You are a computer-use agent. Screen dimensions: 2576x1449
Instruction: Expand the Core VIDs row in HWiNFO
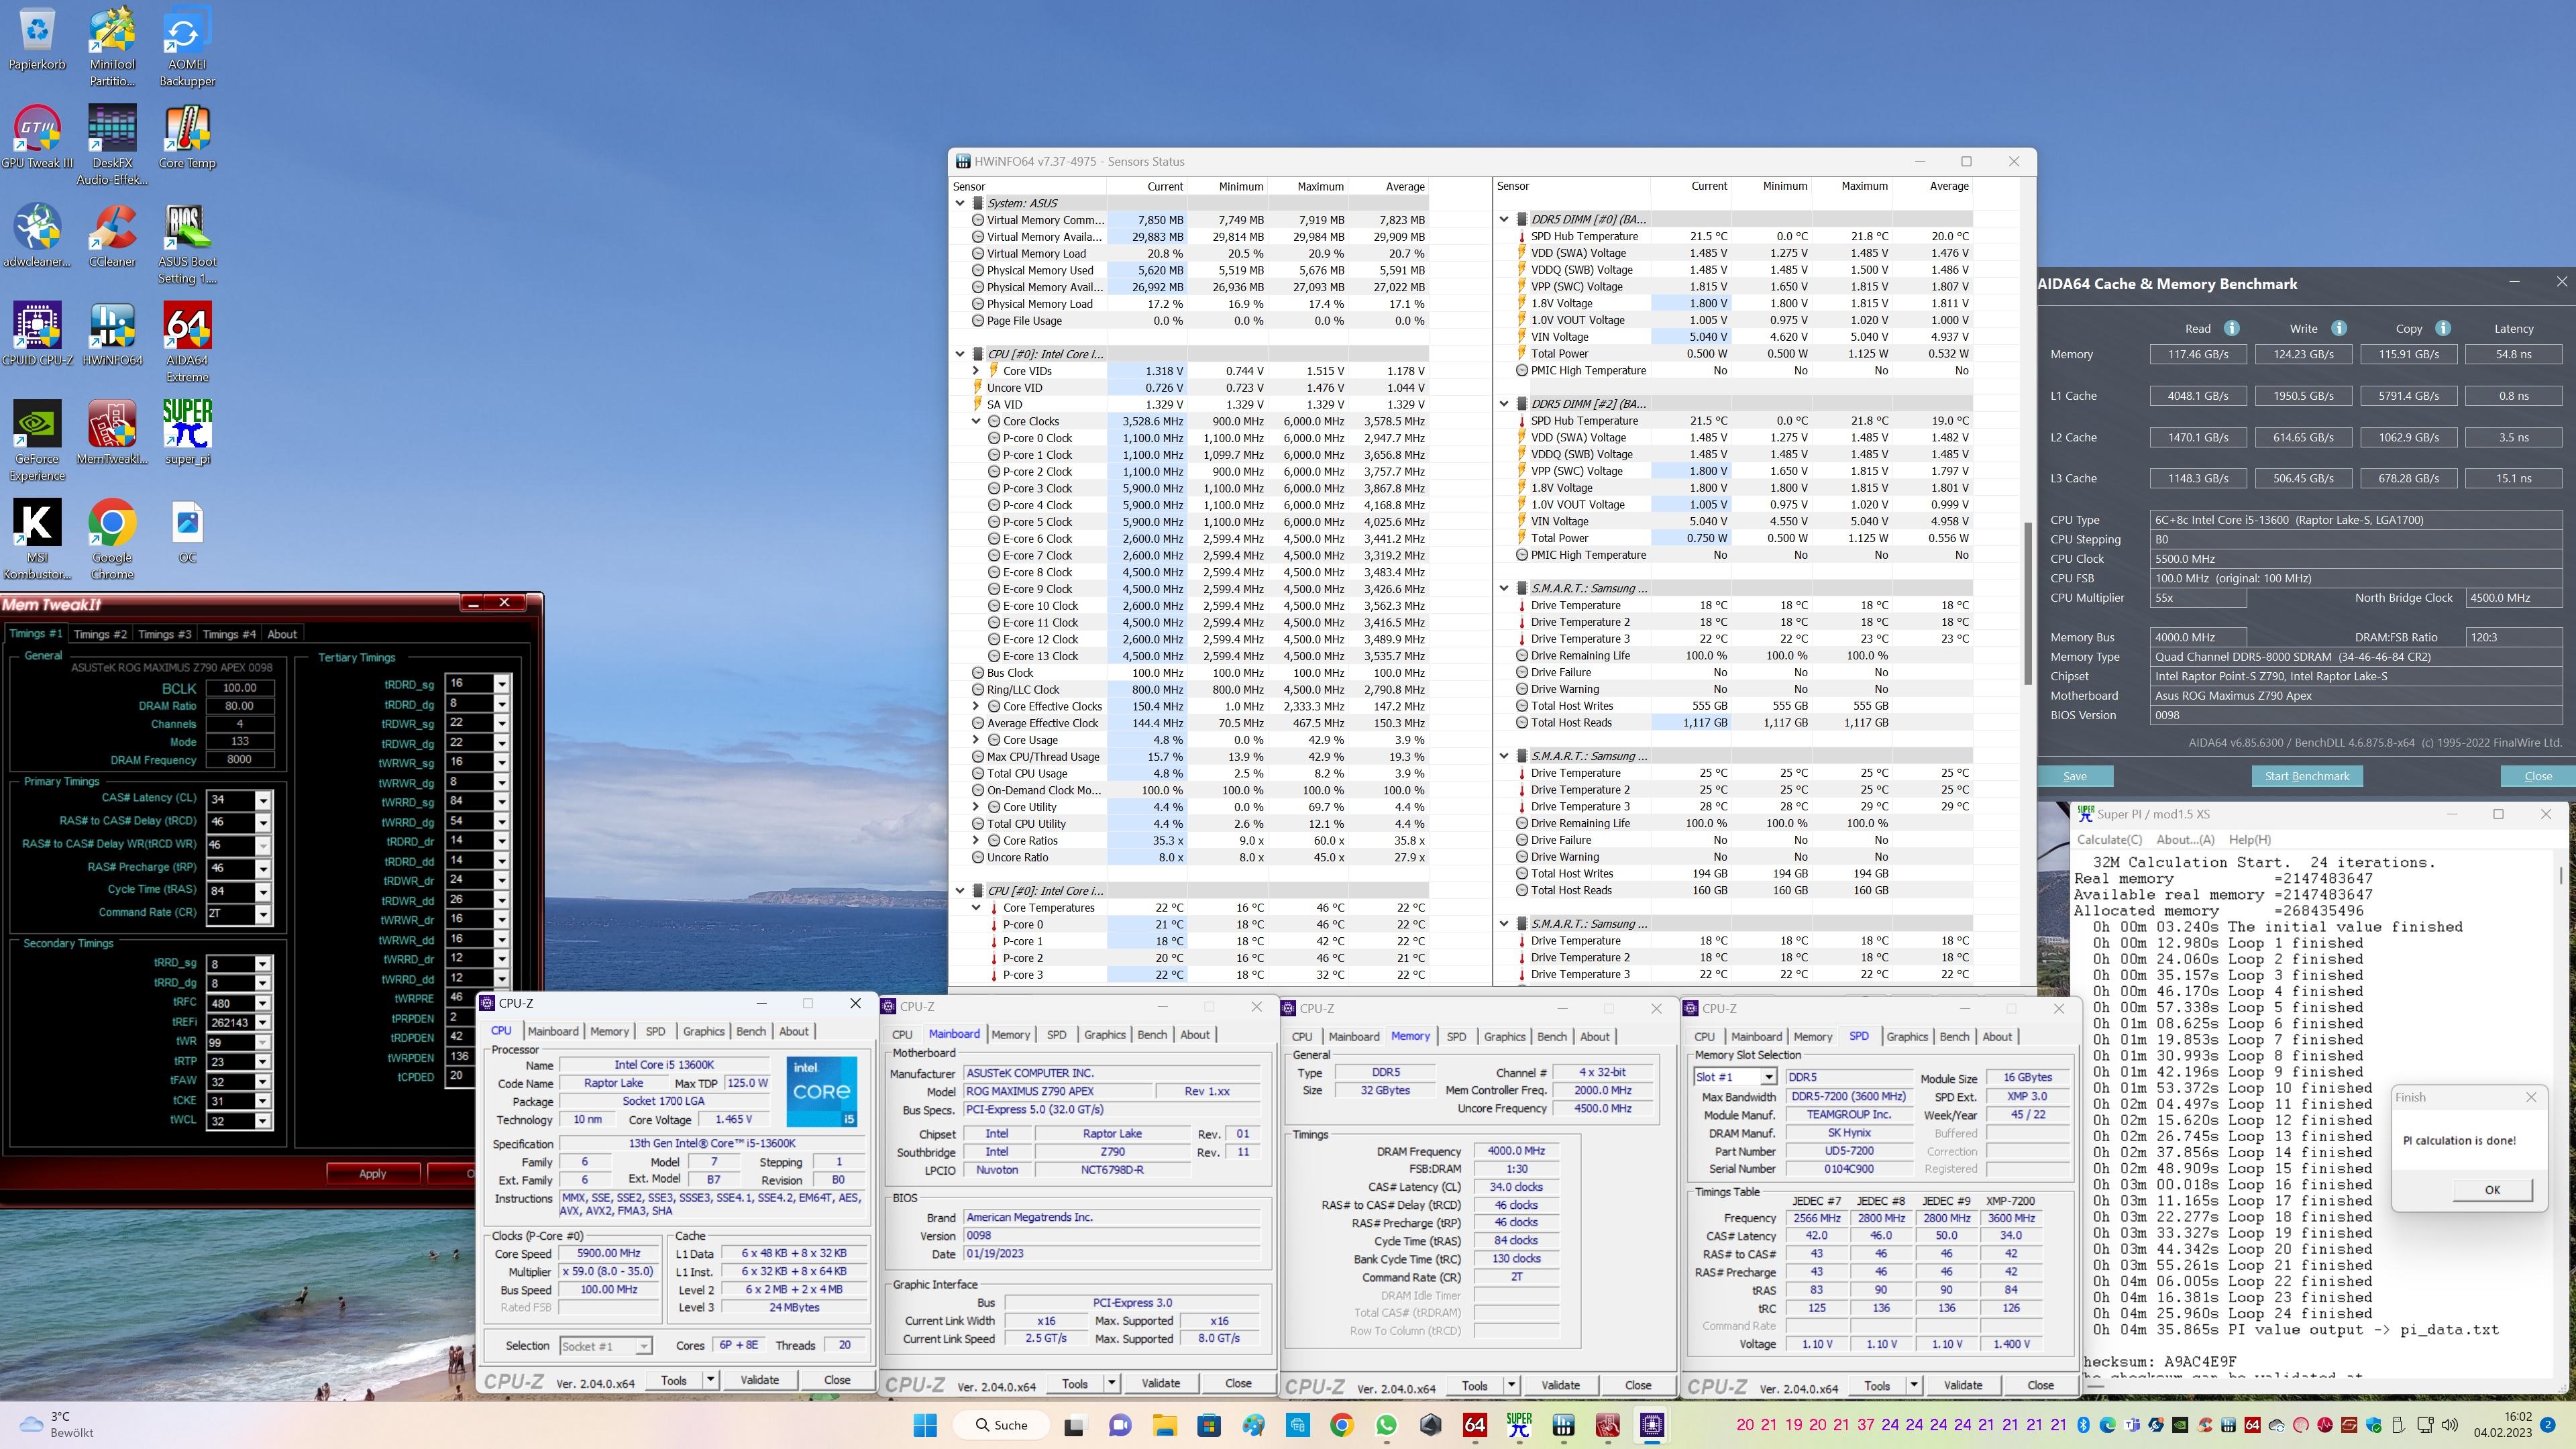coord(976,371)
